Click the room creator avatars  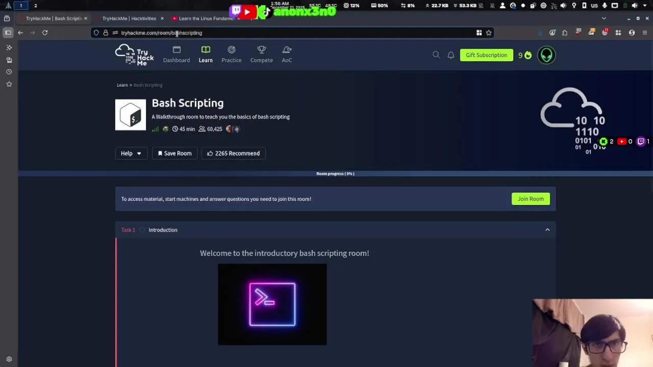click(233, 129)
